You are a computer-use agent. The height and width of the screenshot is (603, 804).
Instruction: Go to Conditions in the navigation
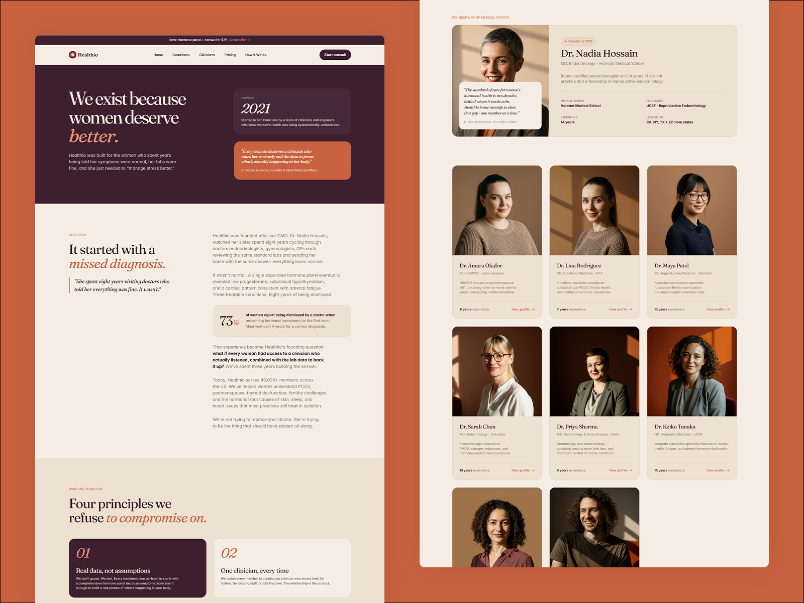click(181, 55)
